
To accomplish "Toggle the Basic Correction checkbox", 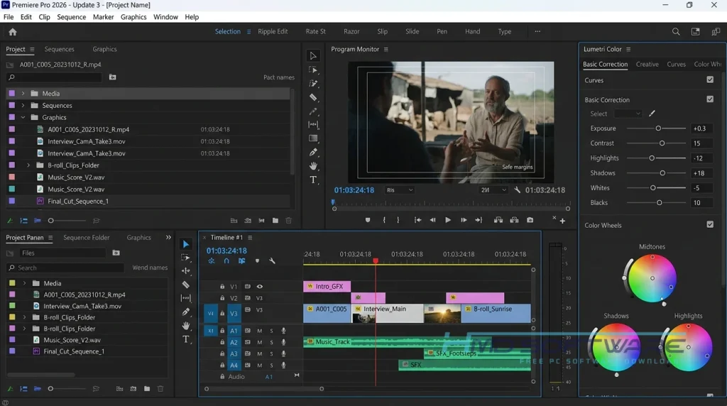I will (710, 99).
